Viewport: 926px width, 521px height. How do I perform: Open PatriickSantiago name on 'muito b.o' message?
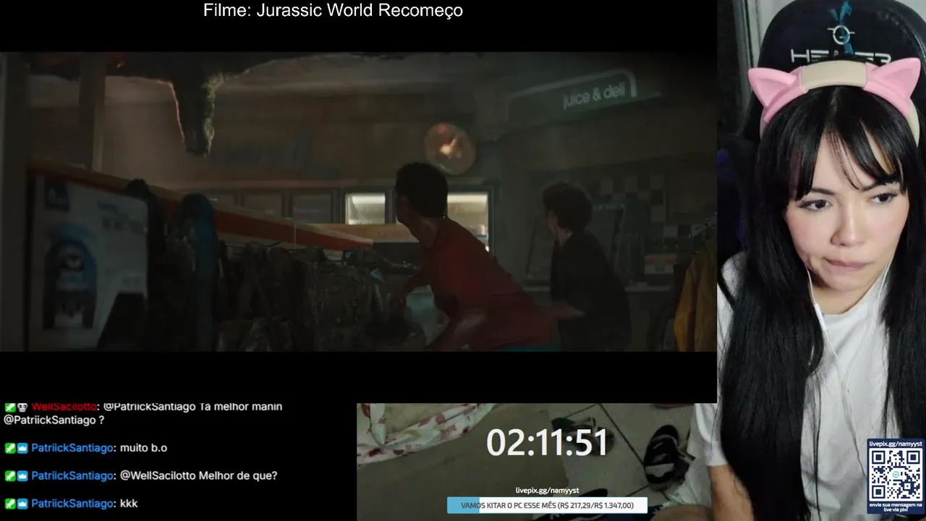coord(72,448)
